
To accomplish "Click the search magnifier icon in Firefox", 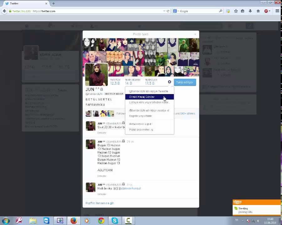I will coord(221,11).
